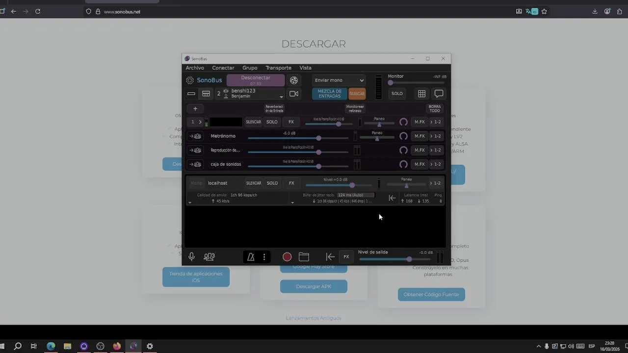Screen dimensions: 628x353
Task: Toggle SILENCIAR on input channel 1
Action: tap(253, 122)
